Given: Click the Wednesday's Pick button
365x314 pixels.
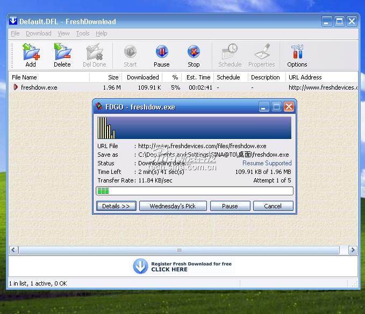Looking at the screenshot, I should pos(173,206).
